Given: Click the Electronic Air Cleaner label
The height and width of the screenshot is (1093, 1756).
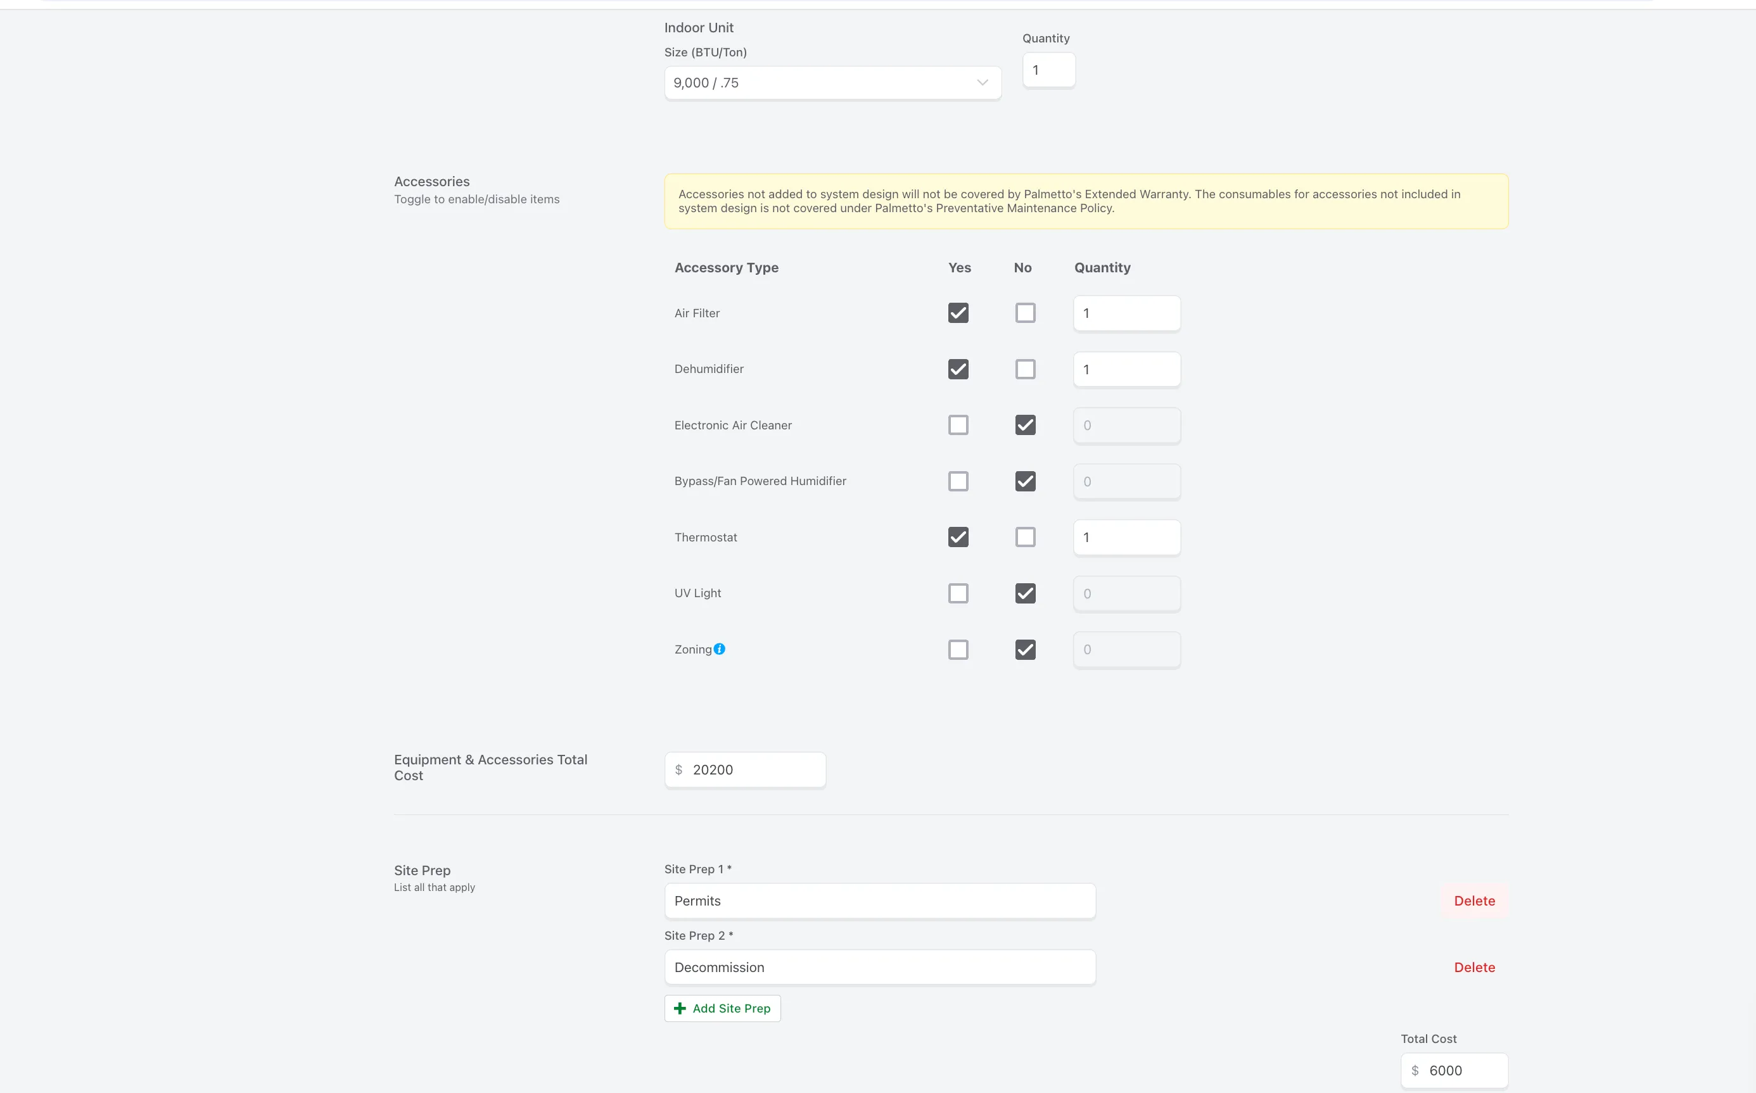Looking at the screenshot, I should (733, 425).
